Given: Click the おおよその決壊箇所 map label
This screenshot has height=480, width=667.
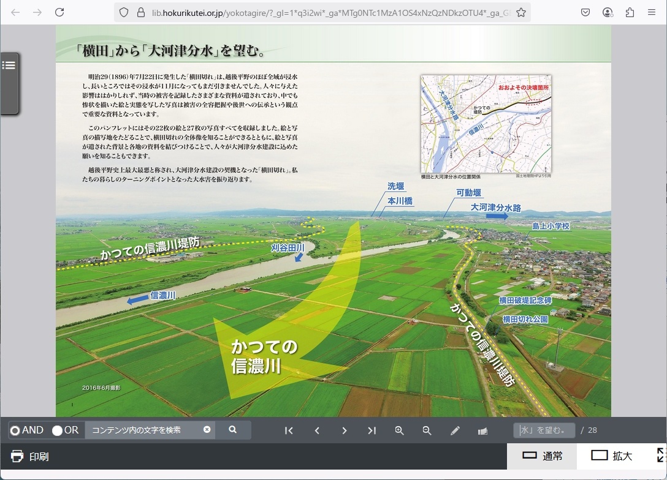Looking at the screenshot, I should (x=523, y=87).
